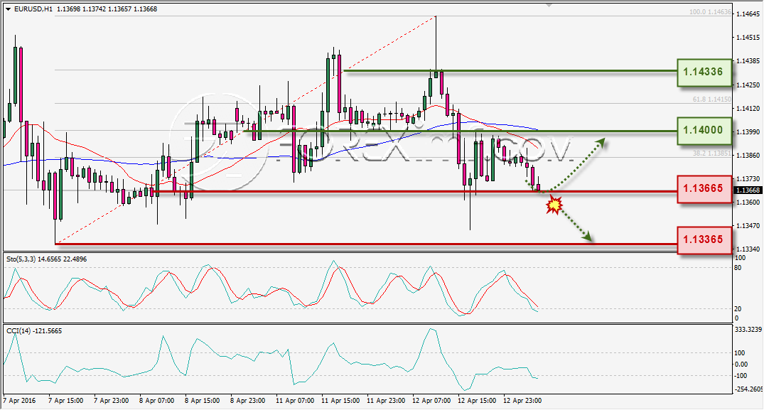The image size is (764, 410).
Task: Click the time axis label 11 Apr 23:00
Action: pyautogui.click(x=386, y=401)
